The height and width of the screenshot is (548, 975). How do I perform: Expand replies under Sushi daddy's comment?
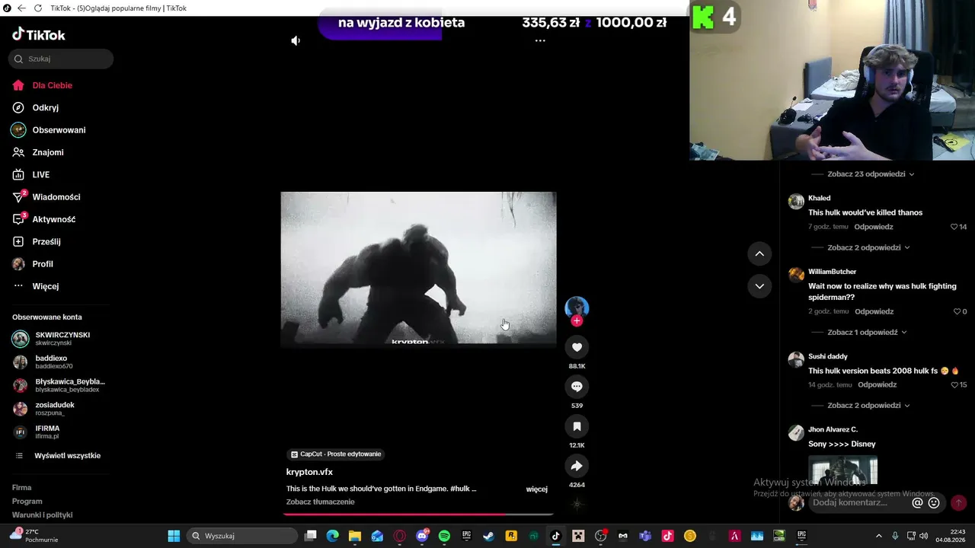click(x=868, y=406)
